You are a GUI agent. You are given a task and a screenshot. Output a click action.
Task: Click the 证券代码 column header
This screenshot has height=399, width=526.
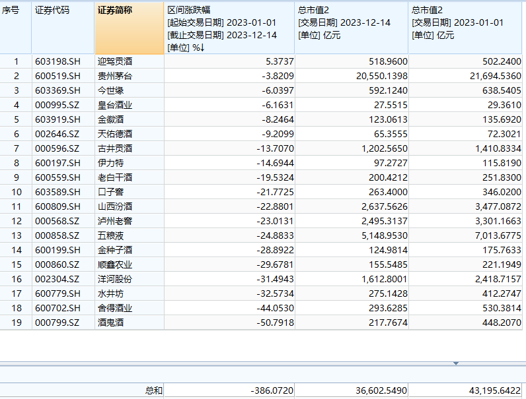pyautogui.click(x=63, y=28)
